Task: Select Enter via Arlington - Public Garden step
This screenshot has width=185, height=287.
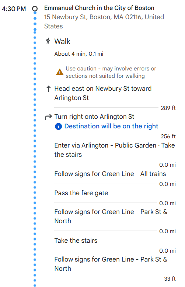Action: pos(115,150)
